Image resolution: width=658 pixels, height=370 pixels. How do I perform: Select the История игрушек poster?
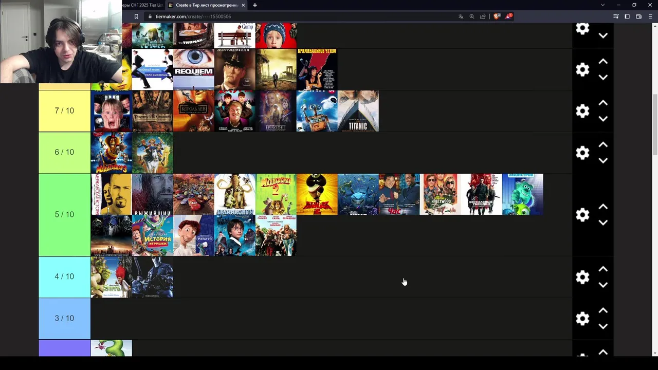pyautogui.click(x=153, y=235)
